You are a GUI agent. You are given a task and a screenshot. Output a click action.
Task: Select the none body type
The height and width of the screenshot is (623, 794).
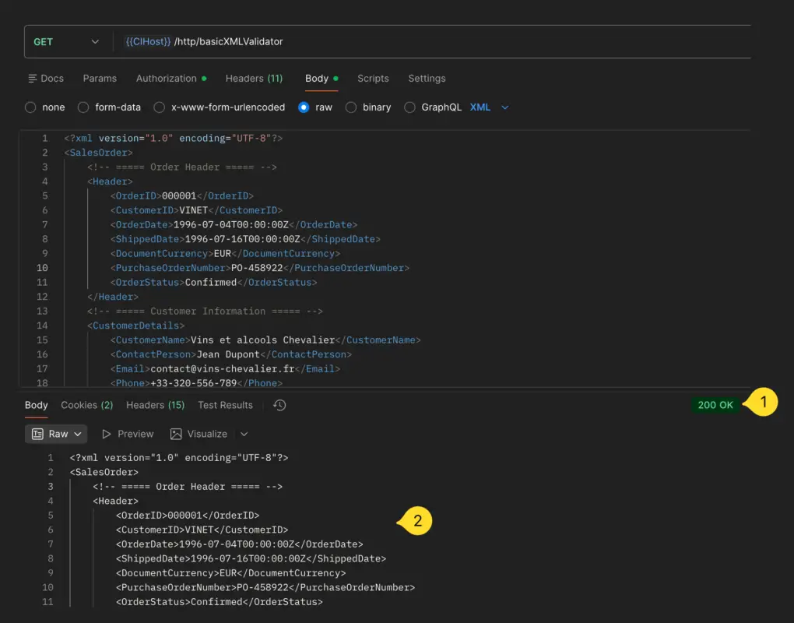[30, 107]
